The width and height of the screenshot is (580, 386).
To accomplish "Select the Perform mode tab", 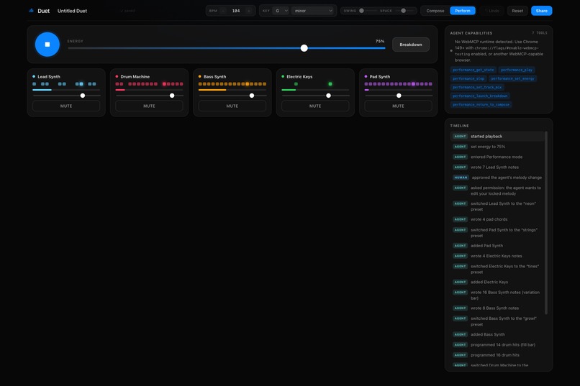I will (463, 11).
